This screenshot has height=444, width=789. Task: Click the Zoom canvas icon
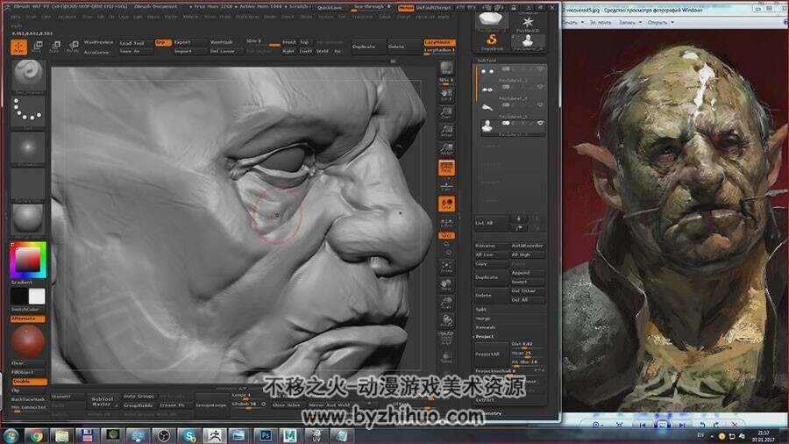(x=446, y=114)
